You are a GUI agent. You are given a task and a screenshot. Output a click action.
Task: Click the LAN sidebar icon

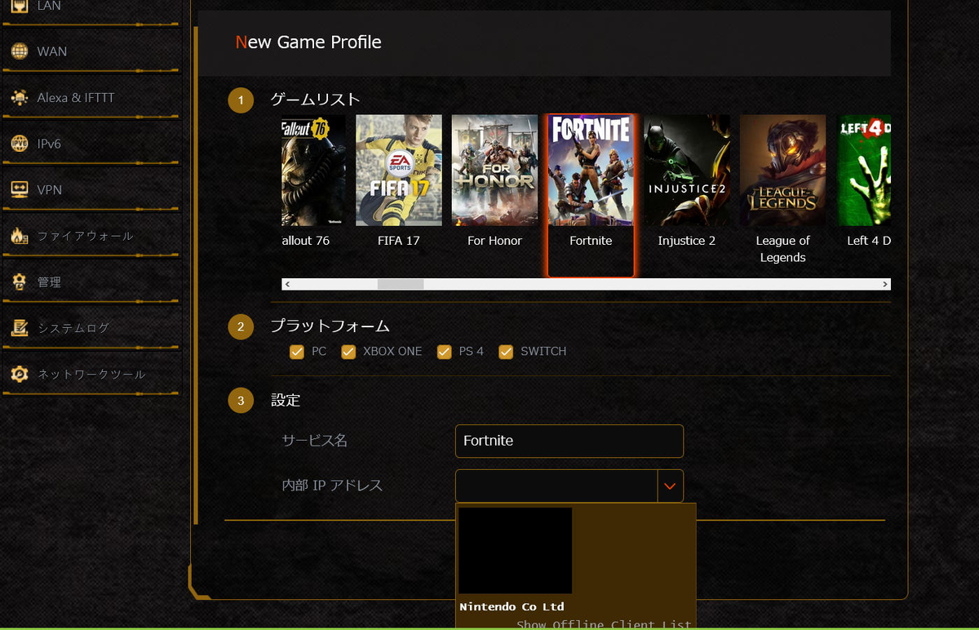[x=20, y=7]
